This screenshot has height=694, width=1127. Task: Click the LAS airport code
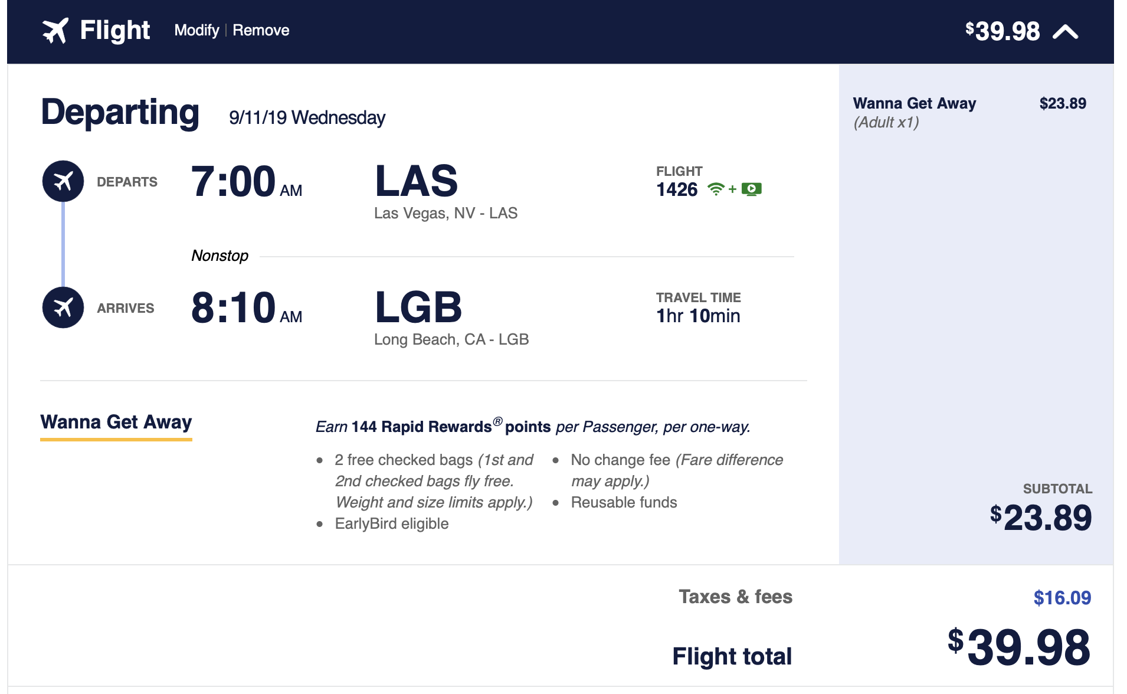[417, 181]
